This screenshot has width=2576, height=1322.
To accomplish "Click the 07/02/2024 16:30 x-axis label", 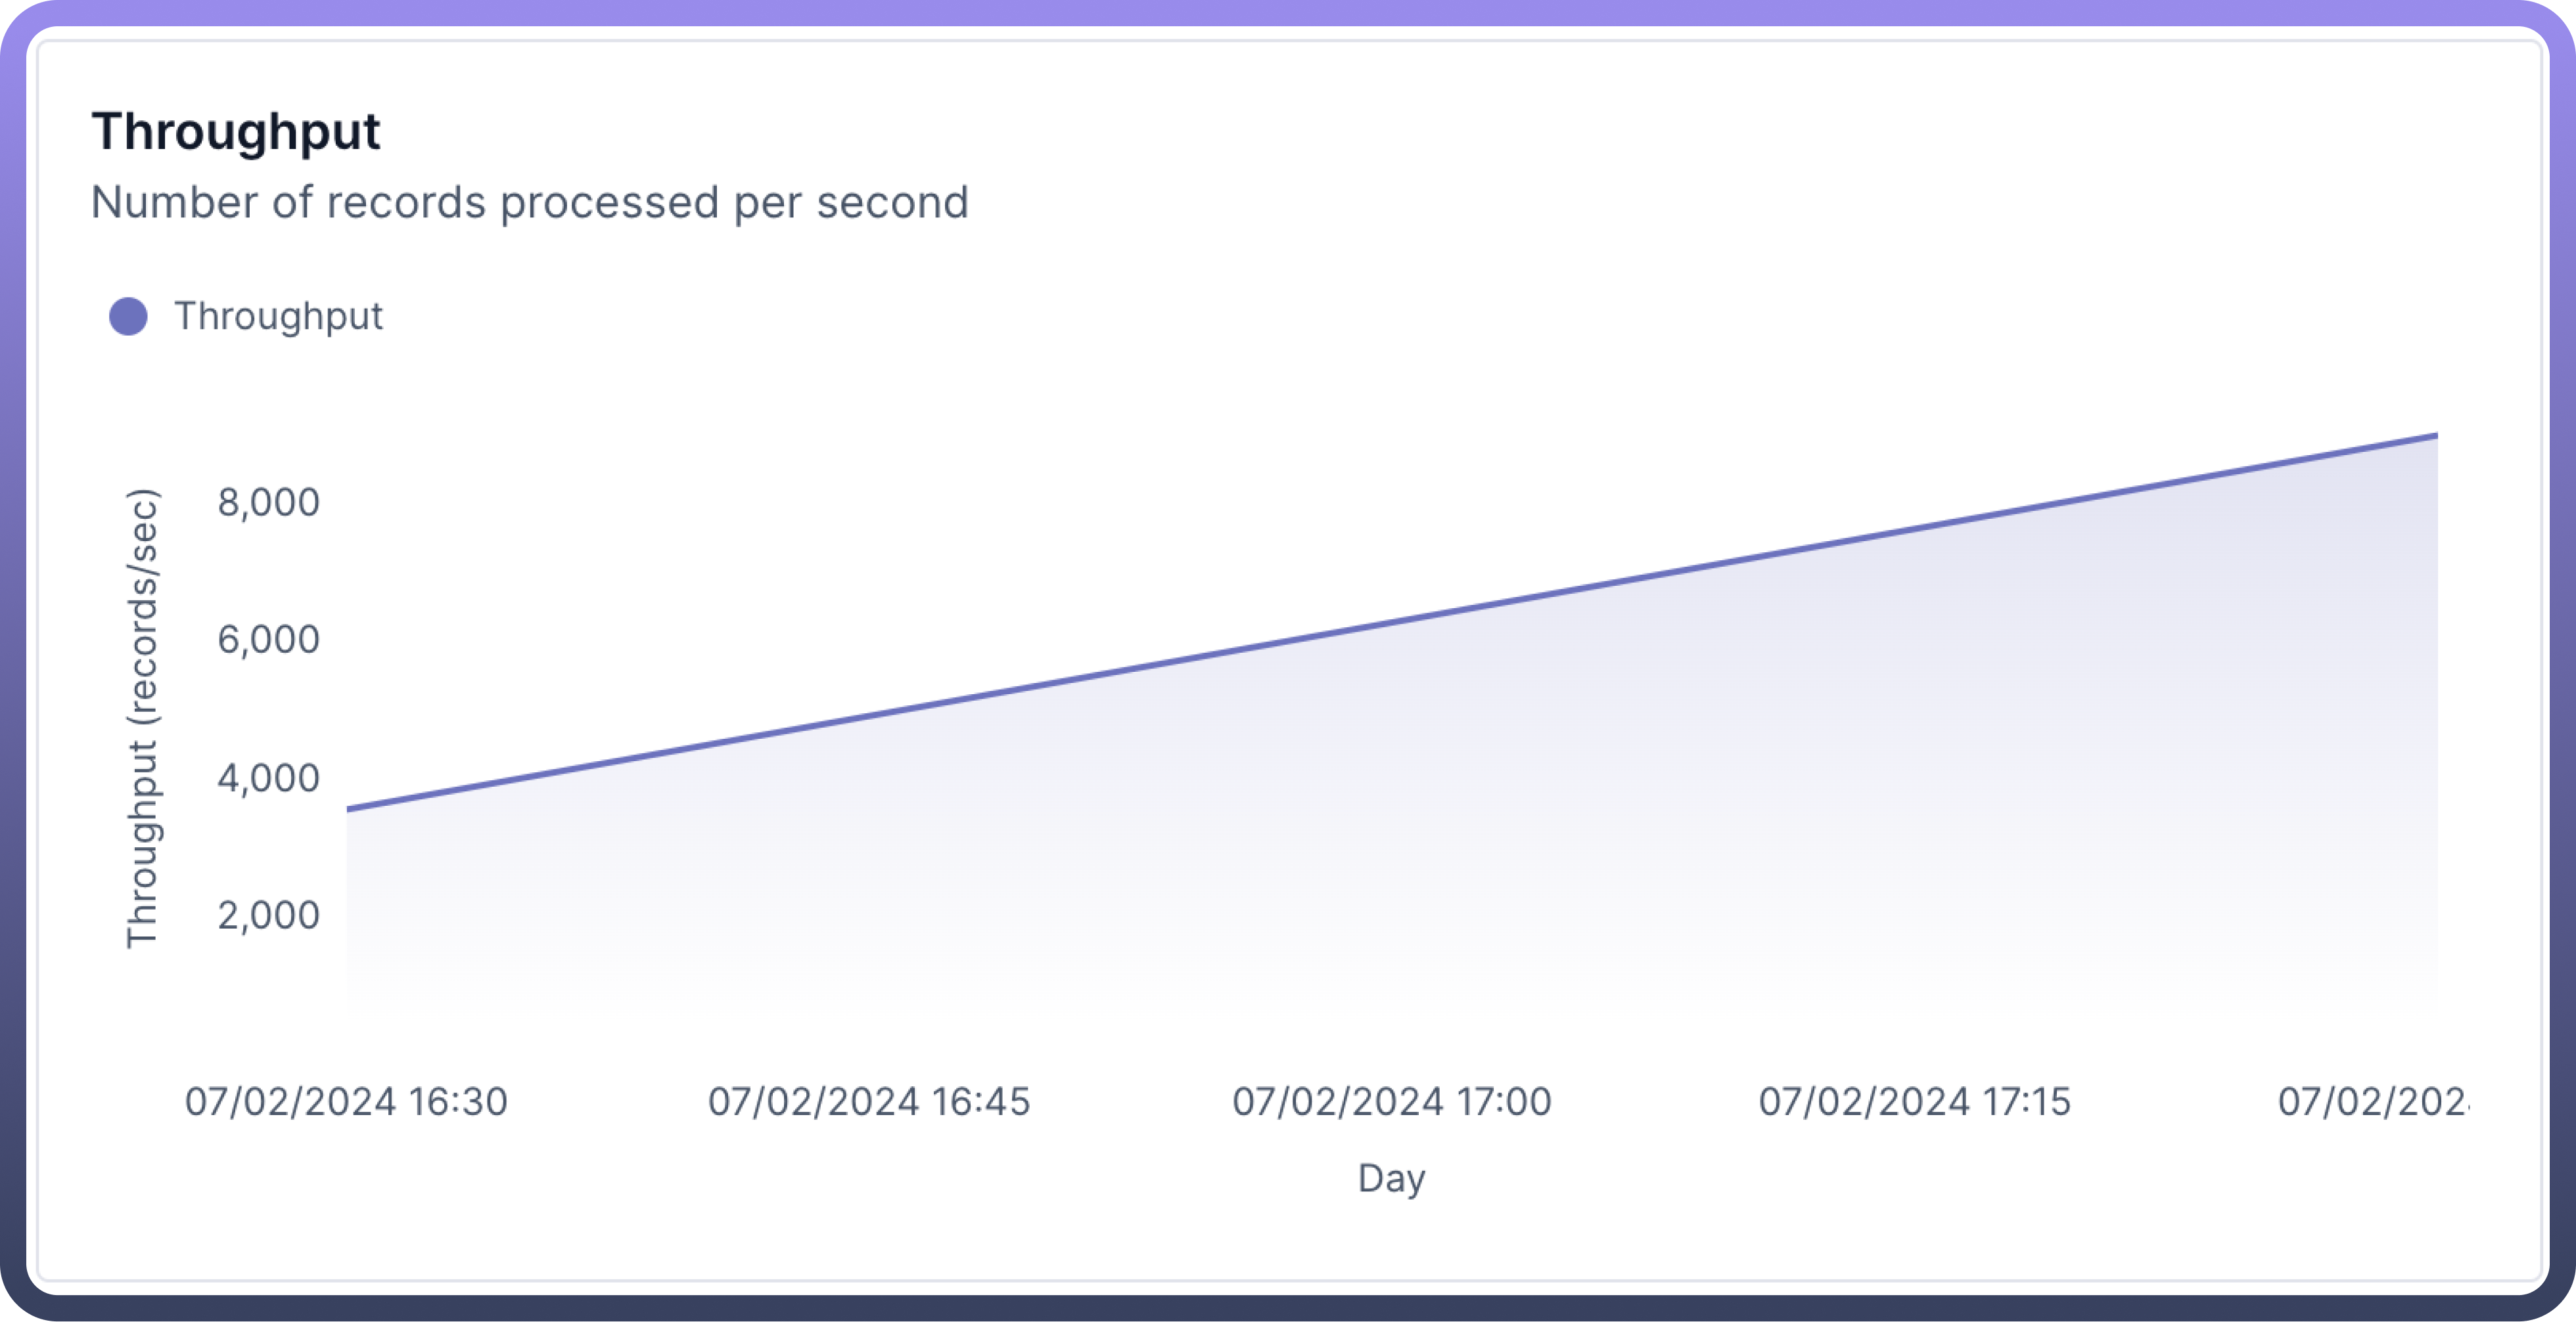I will [x=346, y=1102].
